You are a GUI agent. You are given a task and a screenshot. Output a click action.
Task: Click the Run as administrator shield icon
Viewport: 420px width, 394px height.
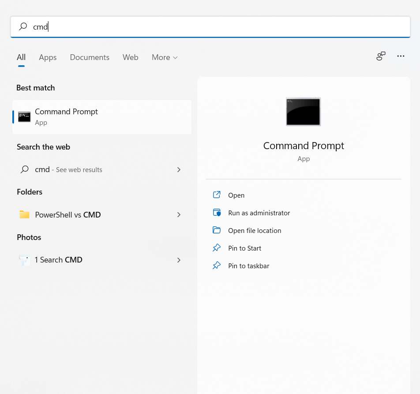click(x=217, y=213)
